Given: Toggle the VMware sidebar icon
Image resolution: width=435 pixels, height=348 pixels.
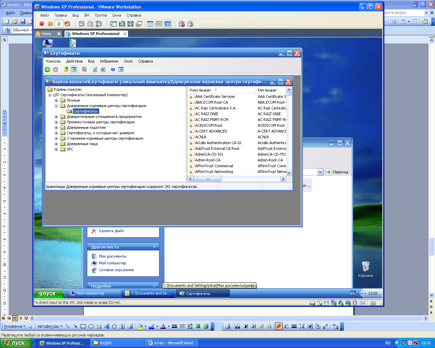Looking at the screenshot, I should 113,24.
